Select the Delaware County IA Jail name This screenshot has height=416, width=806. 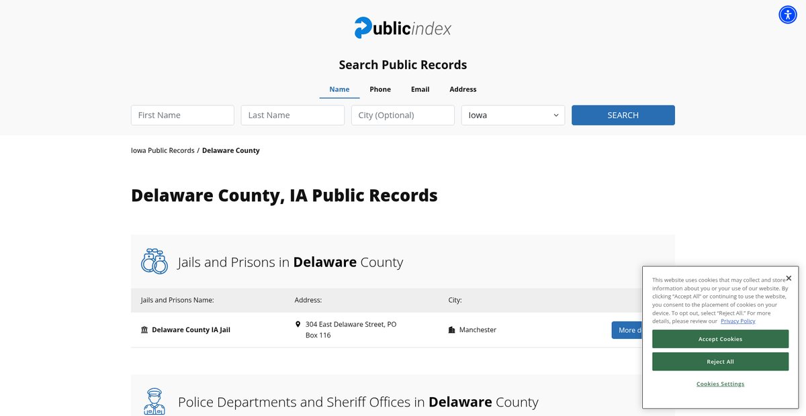point(191,330)
